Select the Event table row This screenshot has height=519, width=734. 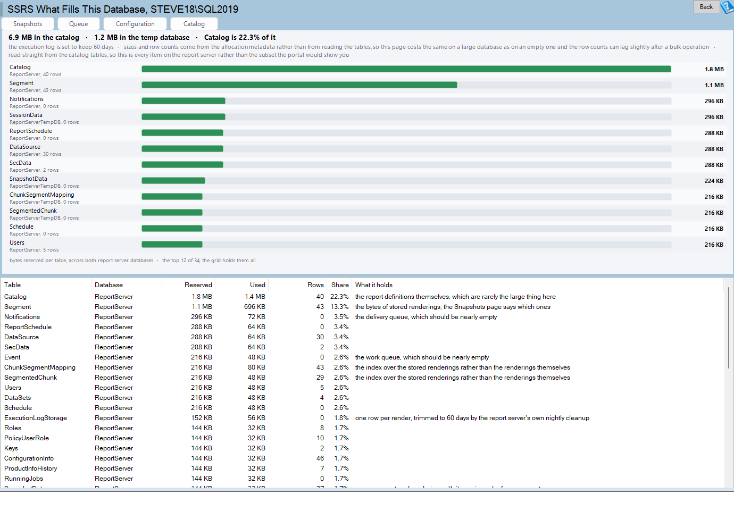pos(363,357)
